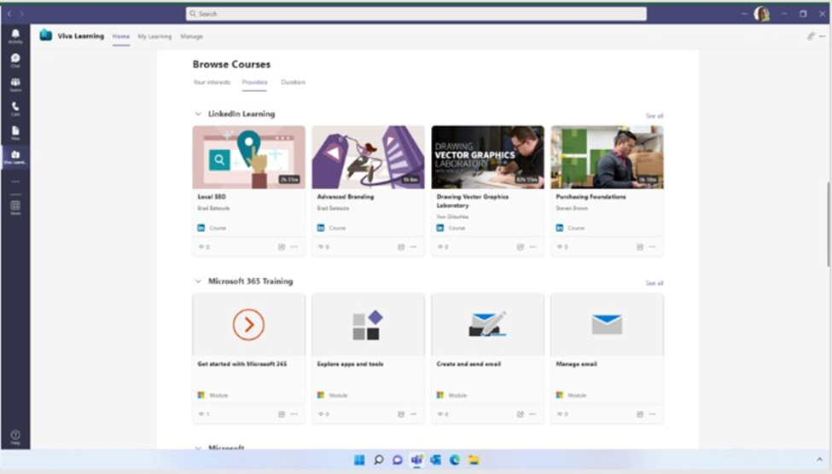Collapse the LinkedIn Learning section
Viewport: 832px width, 474px height.
coord(198,114)
